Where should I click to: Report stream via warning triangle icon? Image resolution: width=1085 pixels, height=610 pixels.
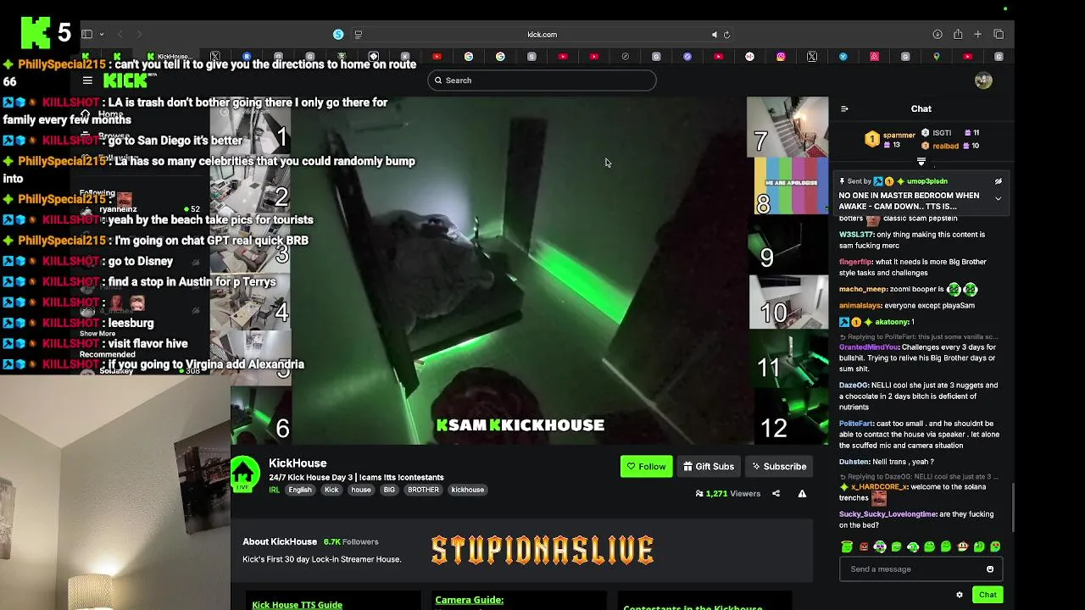802,493
